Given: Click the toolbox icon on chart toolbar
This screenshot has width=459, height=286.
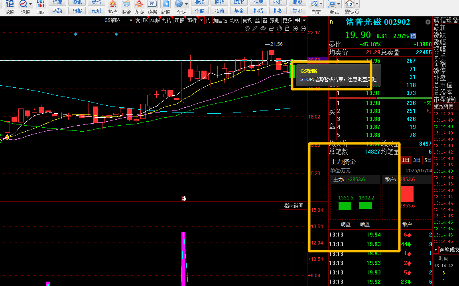Looking at the screenshot, I should (271, 28).
